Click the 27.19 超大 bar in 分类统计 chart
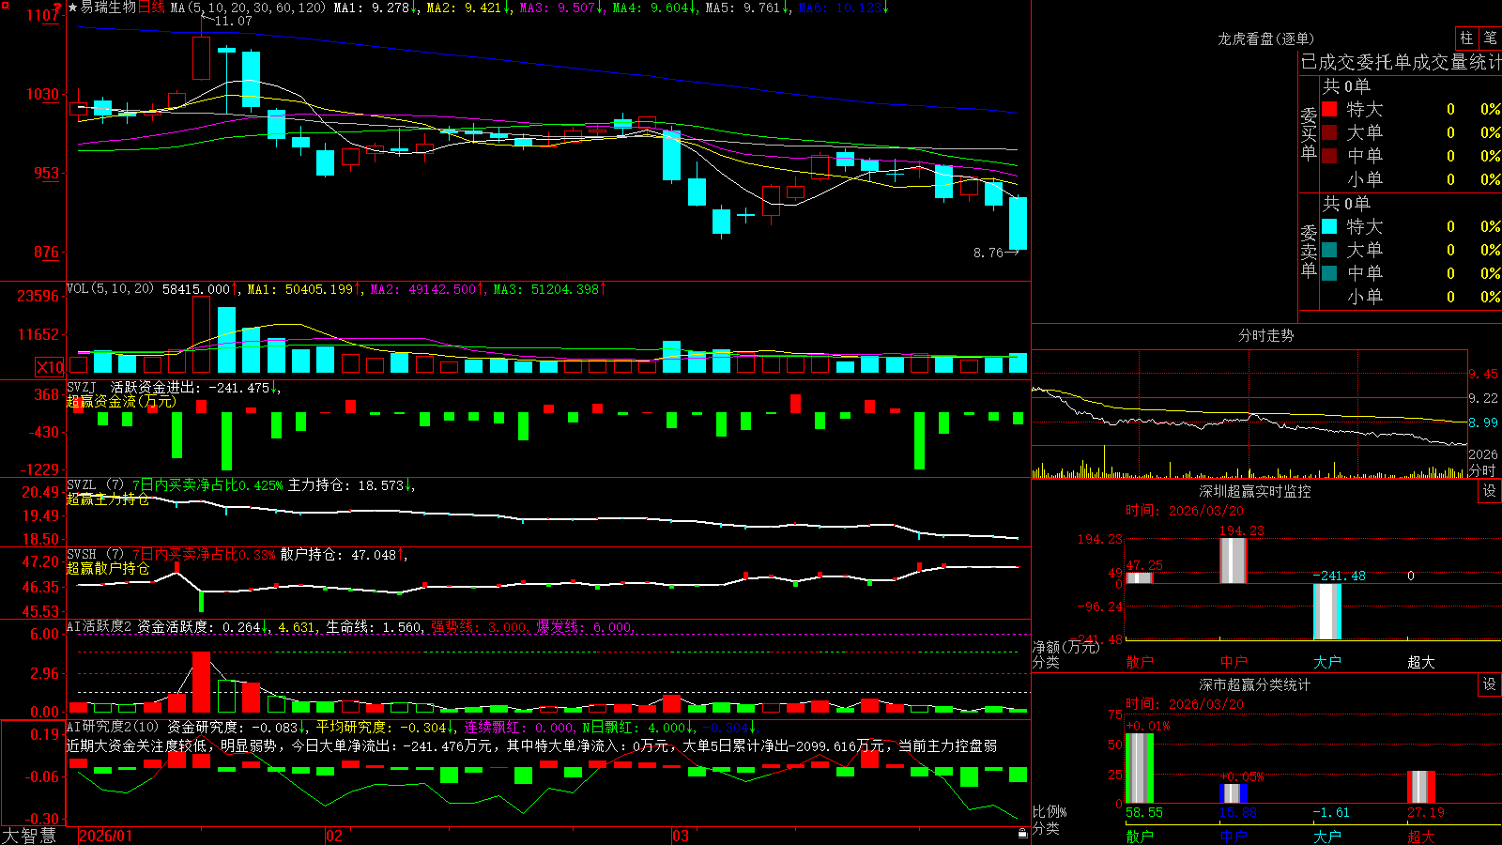Image resolution: width=1502 pixels, height=845 pixels. coord(1421,787)
